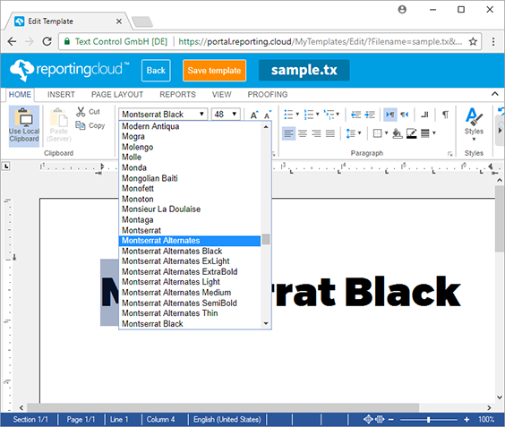Click frame line width icon
505x427 pixels.
425,133
